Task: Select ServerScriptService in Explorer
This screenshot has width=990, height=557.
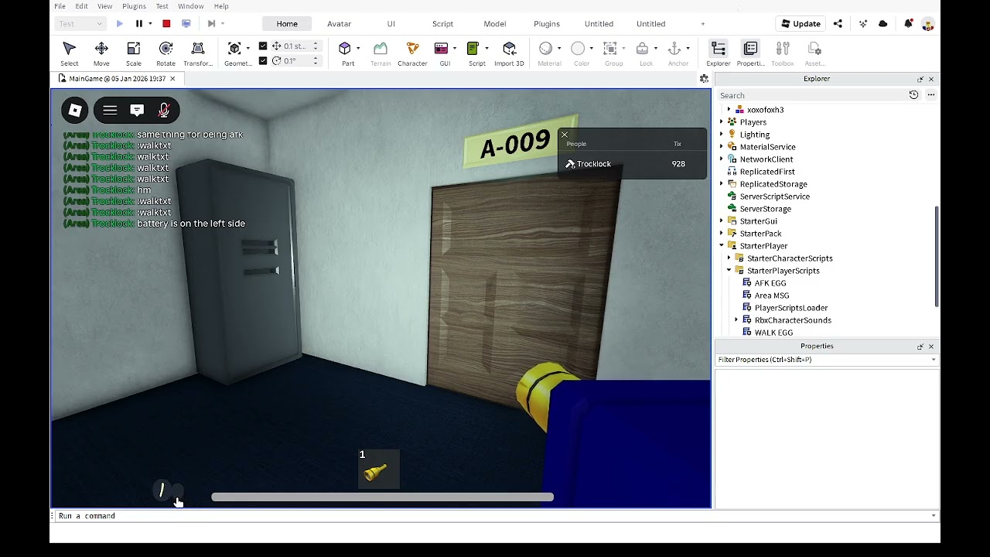Action: click(774, 196)
